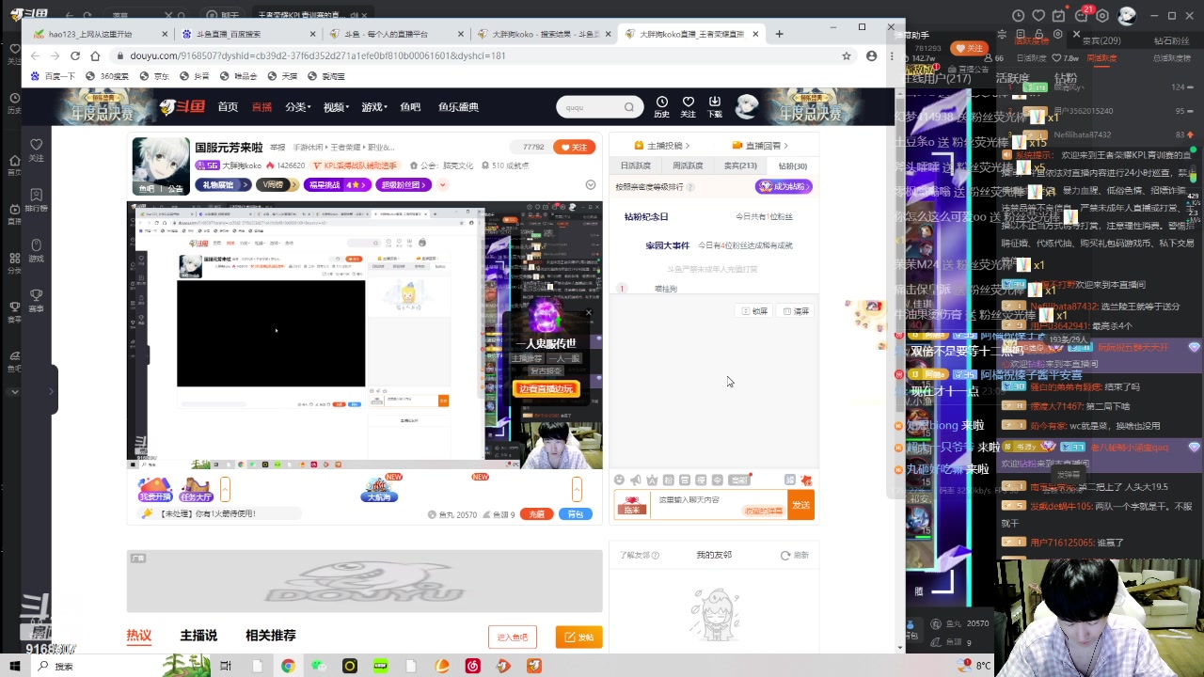Image resolution: width=1204 pixels, height=677 pixels.
Task: Expand the room info circular chevron
Action: tap(591, 184)
